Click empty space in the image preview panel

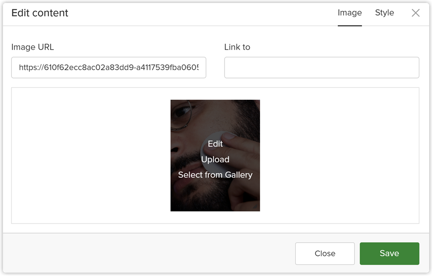click(339, 156)
